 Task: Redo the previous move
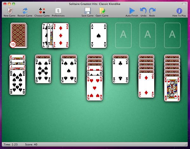point(152,11)
